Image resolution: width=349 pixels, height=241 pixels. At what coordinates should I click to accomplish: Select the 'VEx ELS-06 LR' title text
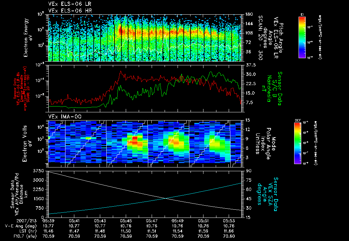(x=70, y=4)
